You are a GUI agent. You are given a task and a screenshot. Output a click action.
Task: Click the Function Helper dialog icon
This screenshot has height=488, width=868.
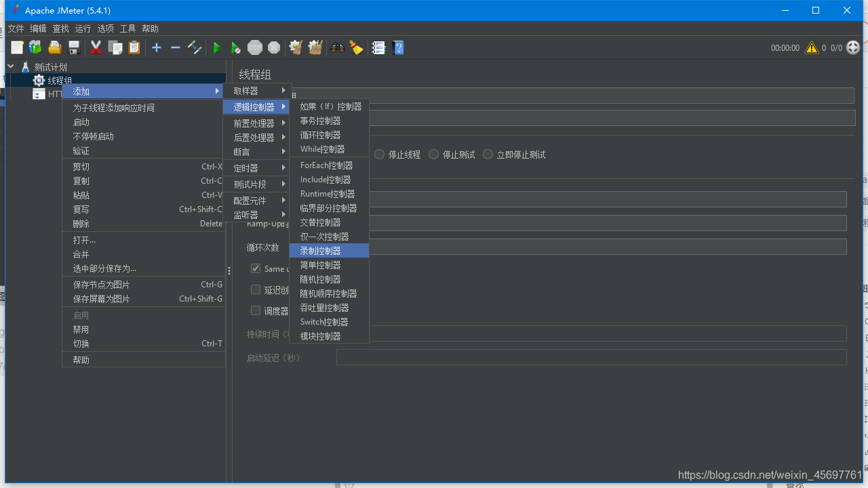click(x=378, y=47)
